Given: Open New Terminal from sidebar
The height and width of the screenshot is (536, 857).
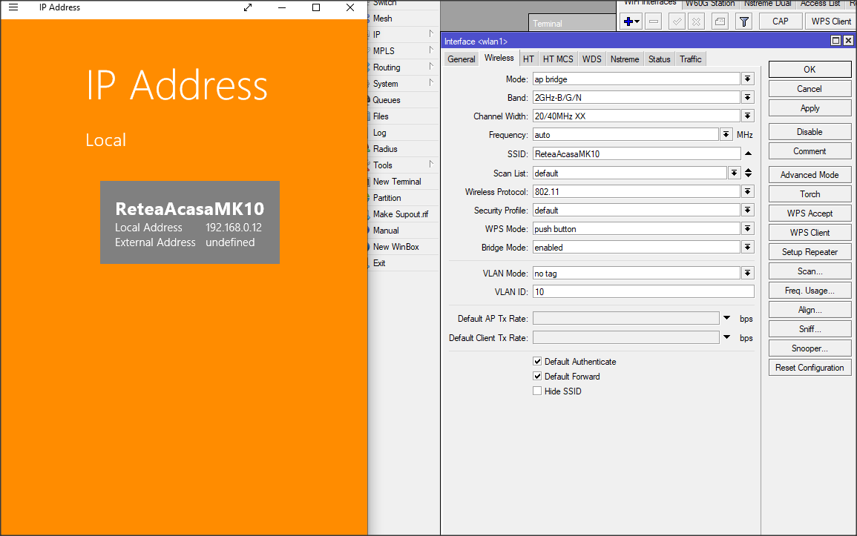Looking at the screenshot, I should pyautogui.click(x=404, y=181).
